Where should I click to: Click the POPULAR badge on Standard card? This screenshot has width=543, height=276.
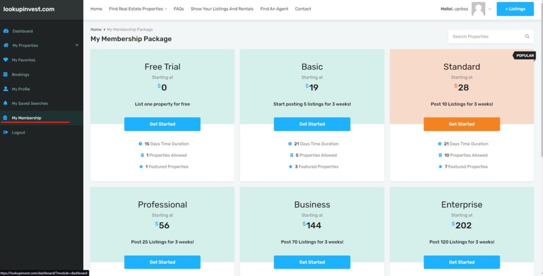coord(524,56)
